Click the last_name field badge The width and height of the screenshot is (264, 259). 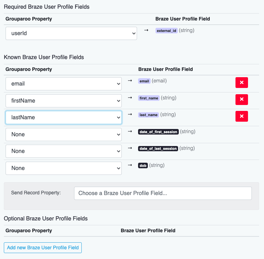click(x=149, y=115)
